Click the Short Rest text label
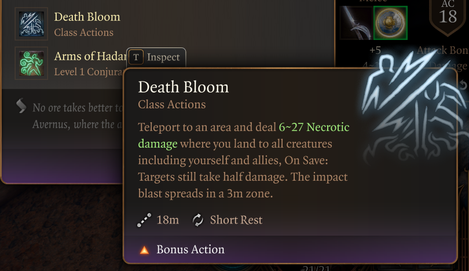 coord(236,220)
